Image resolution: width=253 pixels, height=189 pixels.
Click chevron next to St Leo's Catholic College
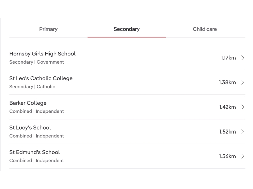point(243,83)
